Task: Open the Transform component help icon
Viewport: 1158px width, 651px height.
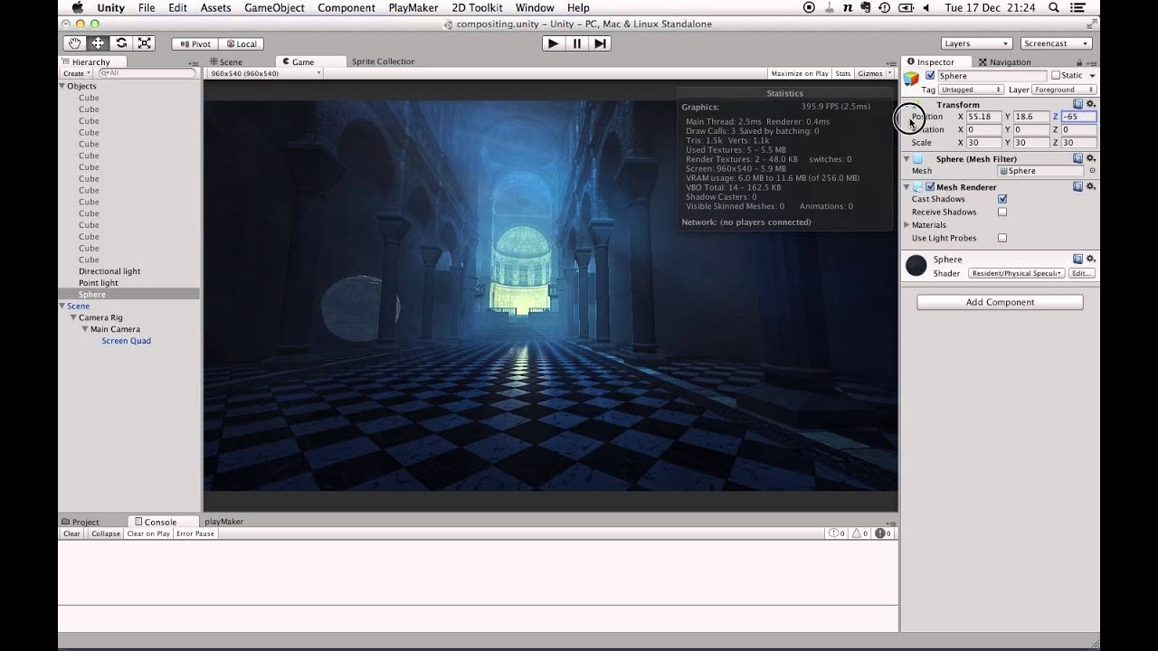Action: 1077,105
